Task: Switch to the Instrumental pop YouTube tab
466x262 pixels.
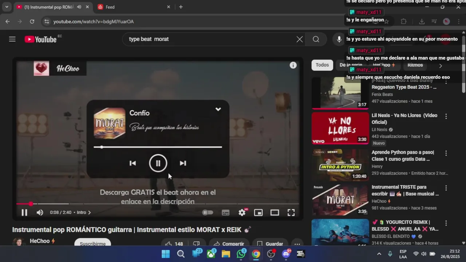Action: pyautogui.click(x=49, y=7)
